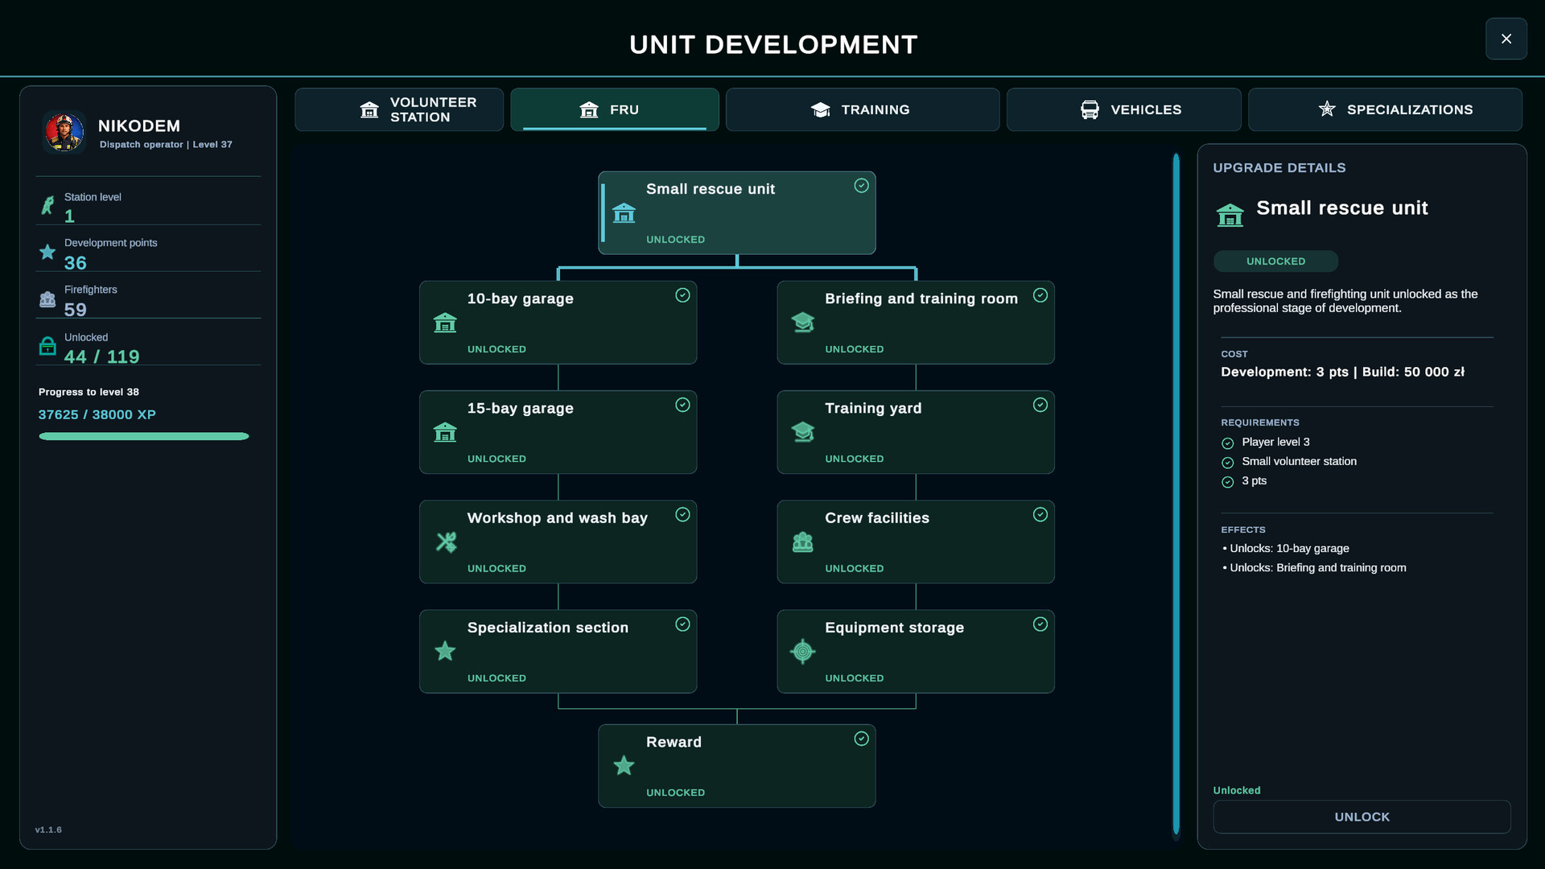Viewport: 1545px width, 869px height.
Task: Select the Training yard upgrade card
Action: [916, 432]
